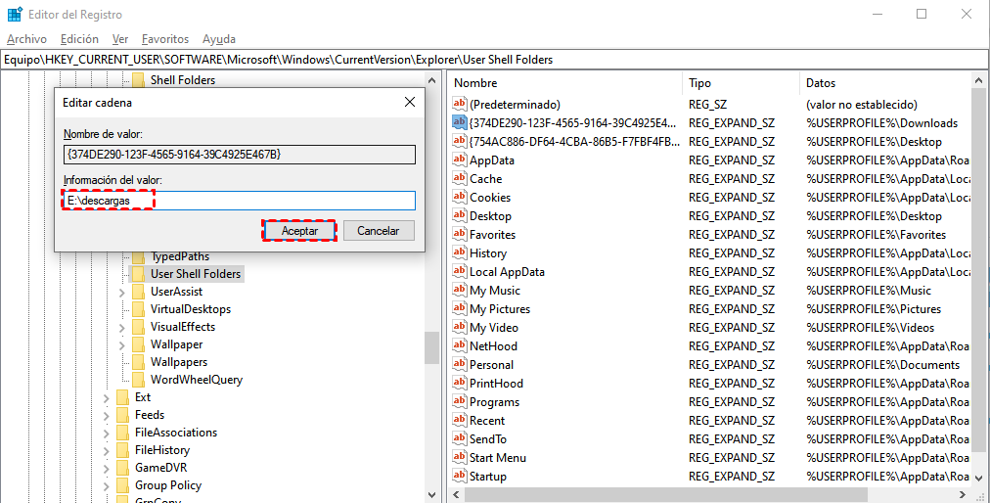Click the My Pictures value icon

(x=460, y=308)
